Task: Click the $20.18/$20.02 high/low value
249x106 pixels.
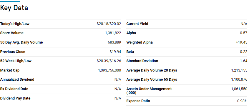Action: (109, 24)
